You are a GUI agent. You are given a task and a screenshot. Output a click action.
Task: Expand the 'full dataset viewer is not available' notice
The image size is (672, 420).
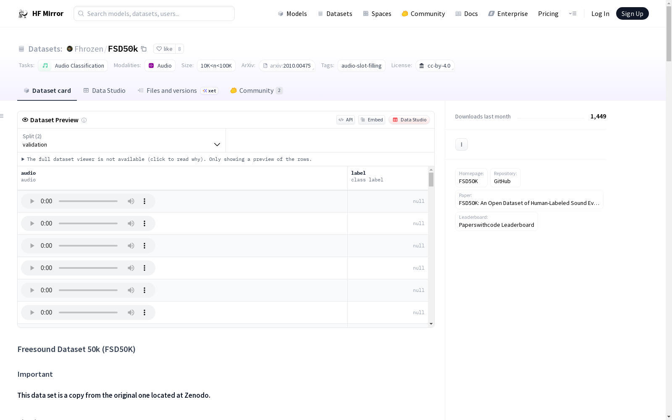pyautogui.click(x=167, y=159)
